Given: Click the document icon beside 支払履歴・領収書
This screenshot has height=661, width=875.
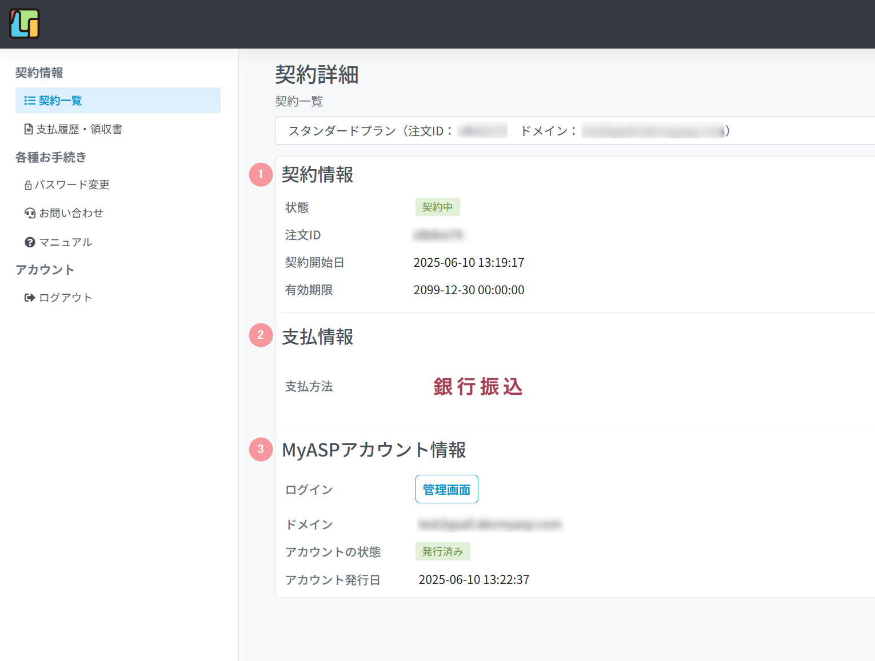Looking at the screenshot, I should (x=29, y=129).
